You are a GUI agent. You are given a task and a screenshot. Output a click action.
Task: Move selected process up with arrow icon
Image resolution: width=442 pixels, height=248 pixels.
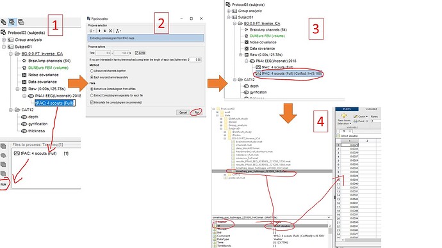click(99, 31)
